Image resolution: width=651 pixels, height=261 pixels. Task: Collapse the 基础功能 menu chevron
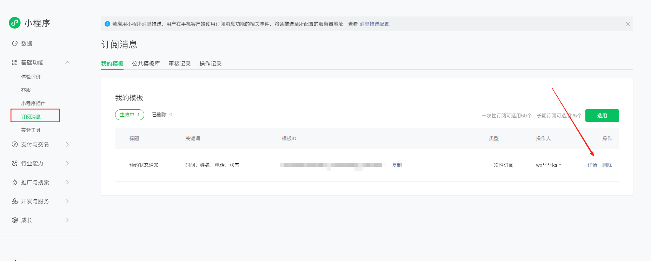pyautogui.click(x=67, y=62)
